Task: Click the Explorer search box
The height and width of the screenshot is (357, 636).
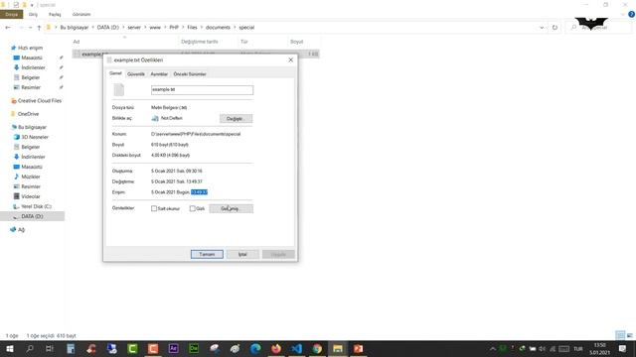Action: [598, 27]
